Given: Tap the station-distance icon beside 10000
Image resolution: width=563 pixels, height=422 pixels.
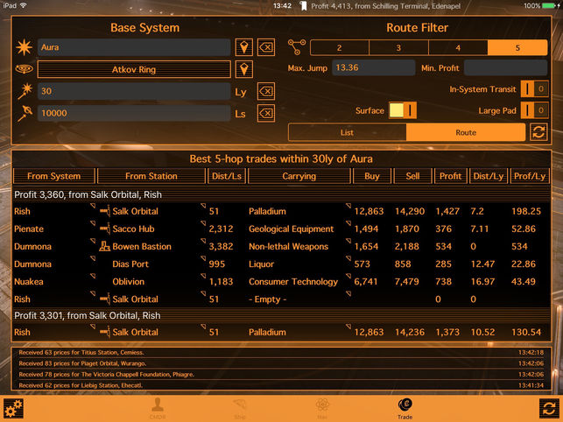Looking at the screenshot, I should coord(25,113).
